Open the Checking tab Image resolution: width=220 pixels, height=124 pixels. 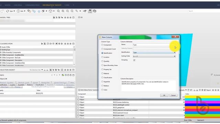18,5
